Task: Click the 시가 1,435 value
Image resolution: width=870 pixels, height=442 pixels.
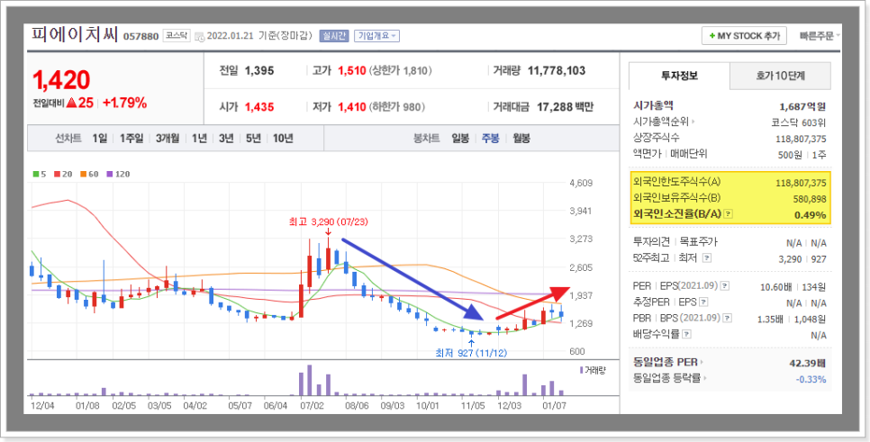Action: pyautogui.click(x=259, y=107)
